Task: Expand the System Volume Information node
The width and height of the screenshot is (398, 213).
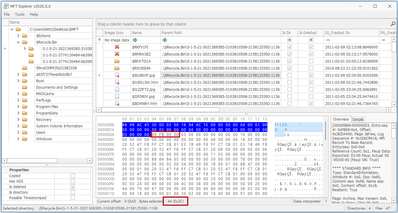Action: [x=18, y=126]
